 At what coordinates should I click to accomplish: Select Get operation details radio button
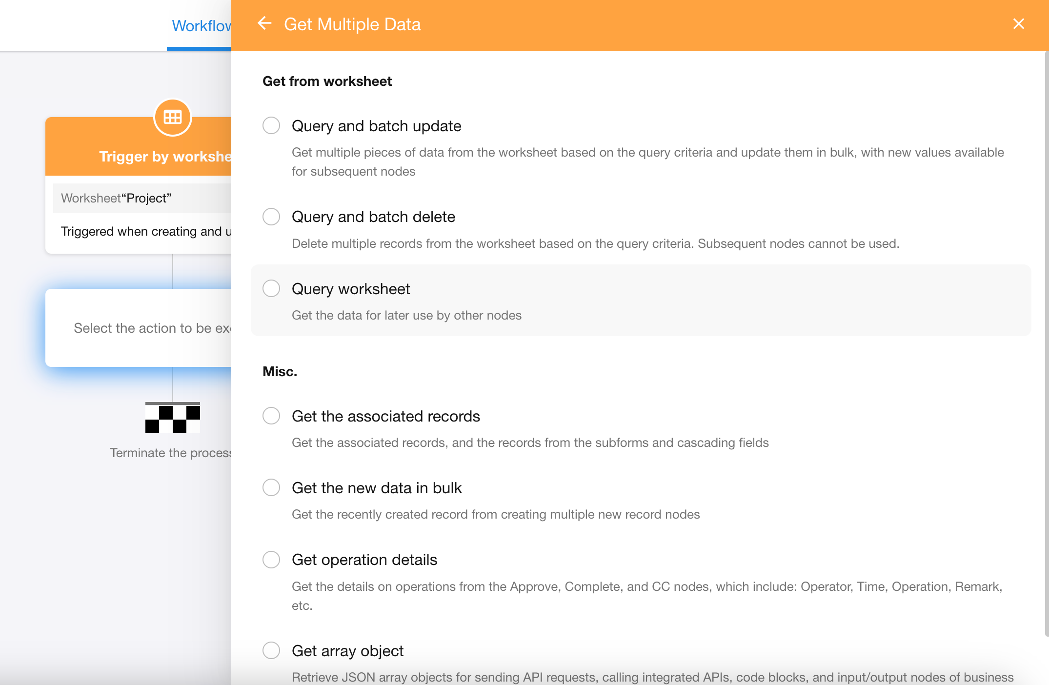271,560
